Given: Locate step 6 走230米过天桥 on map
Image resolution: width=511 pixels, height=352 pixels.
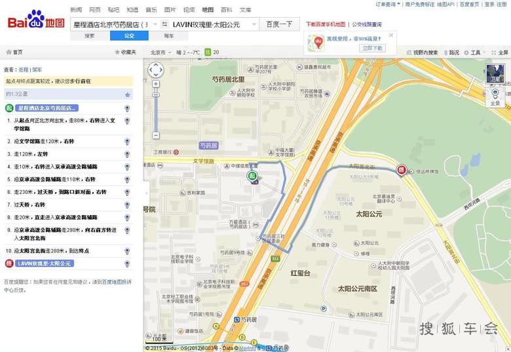Looking at the screenshot, I should tap(127, 192).
